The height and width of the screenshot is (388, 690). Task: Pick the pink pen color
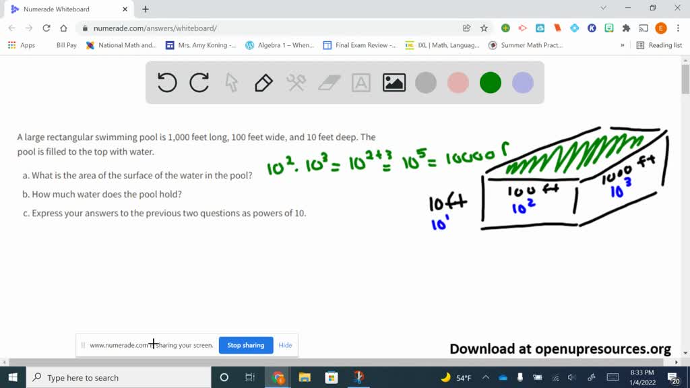coord(458,83)
